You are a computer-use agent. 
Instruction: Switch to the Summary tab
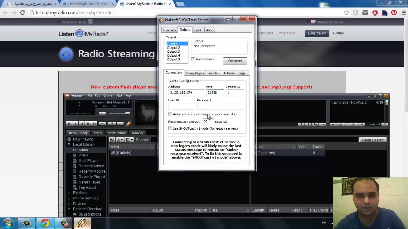pyautogui.click(x=169, y=30)
